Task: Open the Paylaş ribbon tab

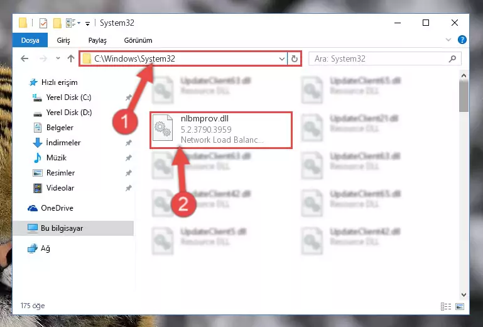Action: point(97,40)
